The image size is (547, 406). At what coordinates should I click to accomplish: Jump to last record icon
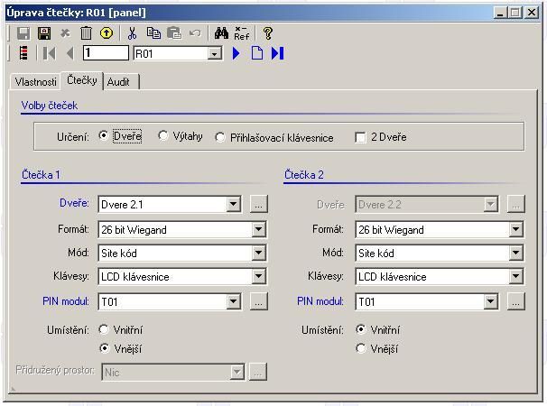point(277,53)
